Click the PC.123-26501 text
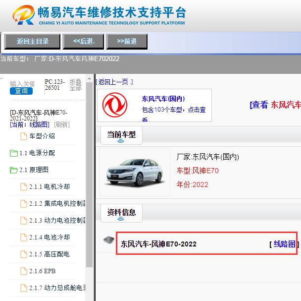 point(55,85)
